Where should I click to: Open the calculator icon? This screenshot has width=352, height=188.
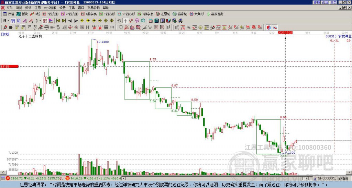click(x=157, y=21)
